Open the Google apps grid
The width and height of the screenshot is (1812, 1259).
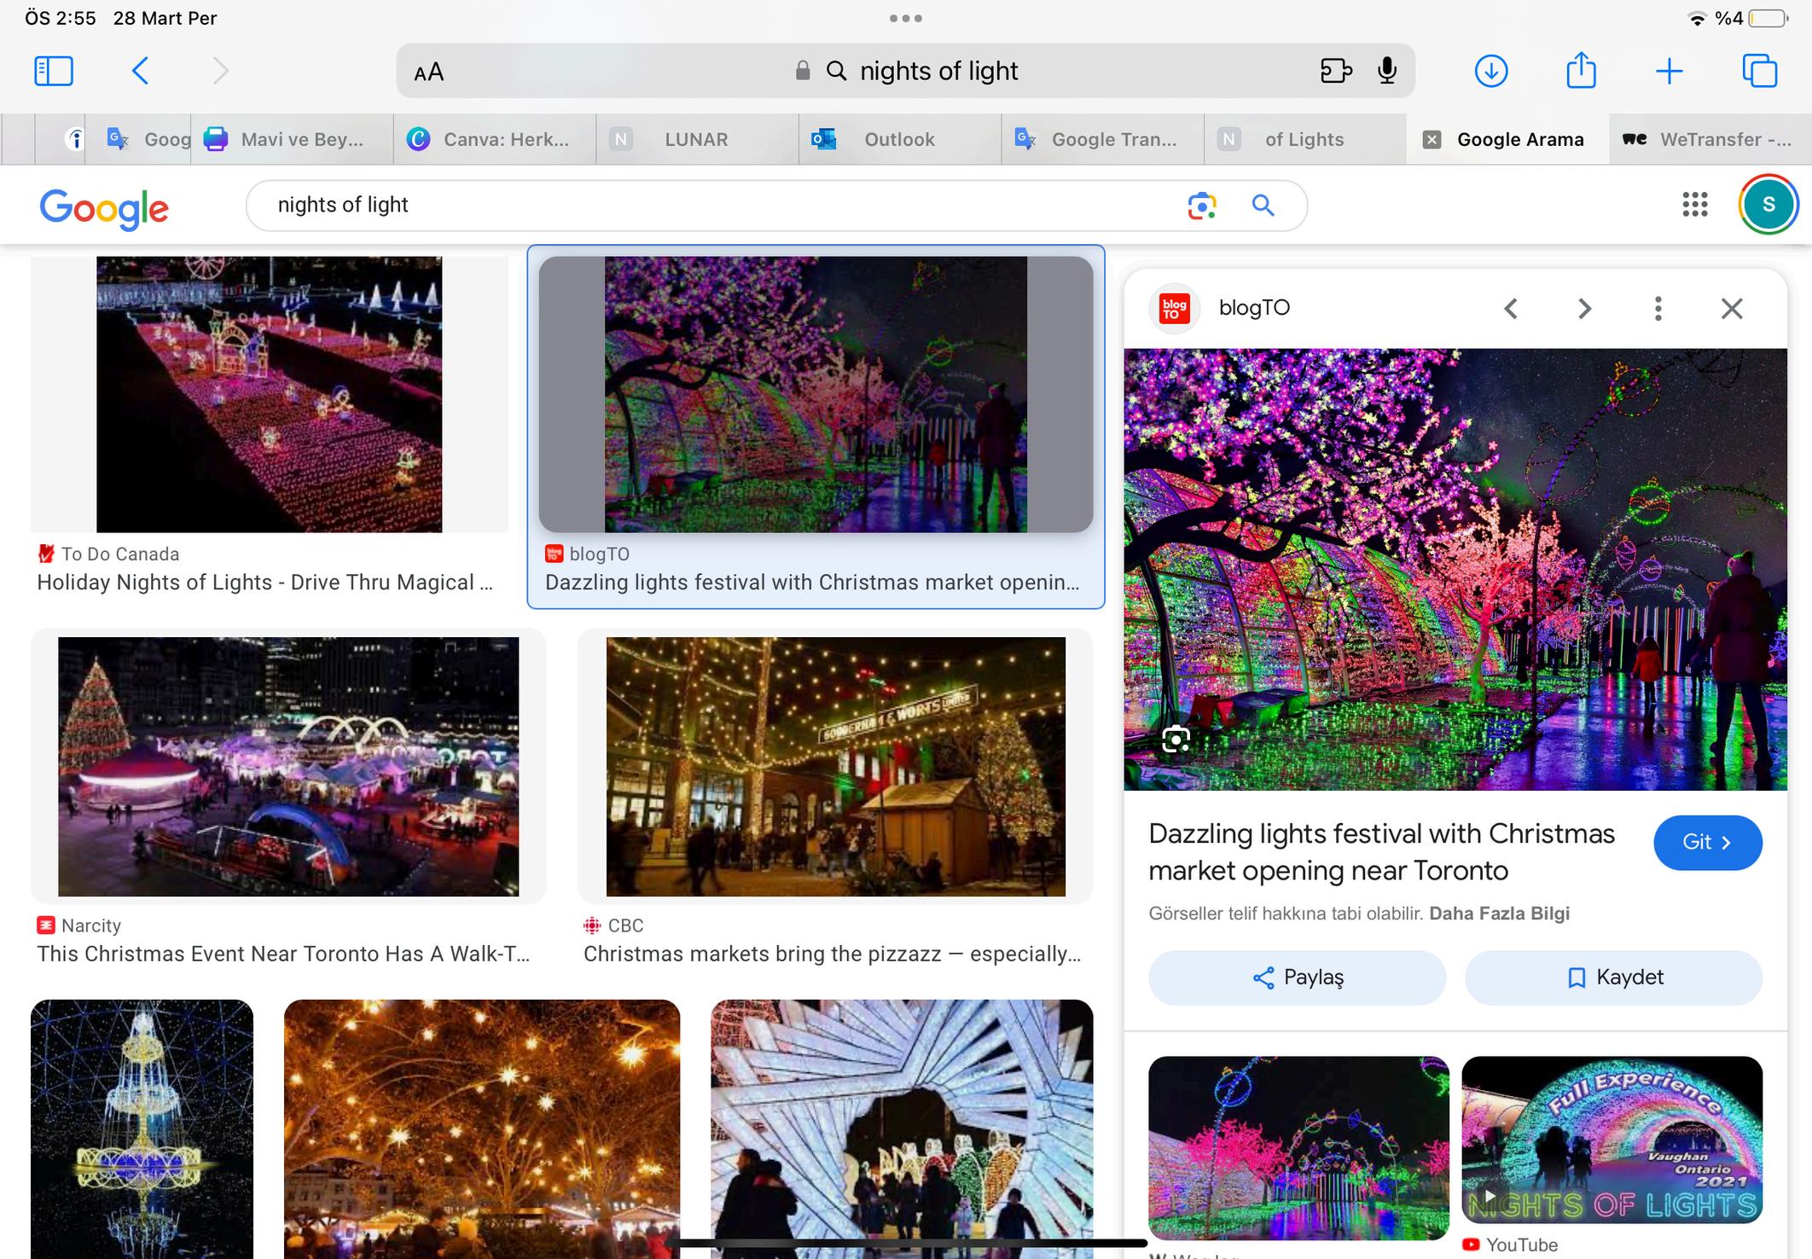pos(1694,205)
